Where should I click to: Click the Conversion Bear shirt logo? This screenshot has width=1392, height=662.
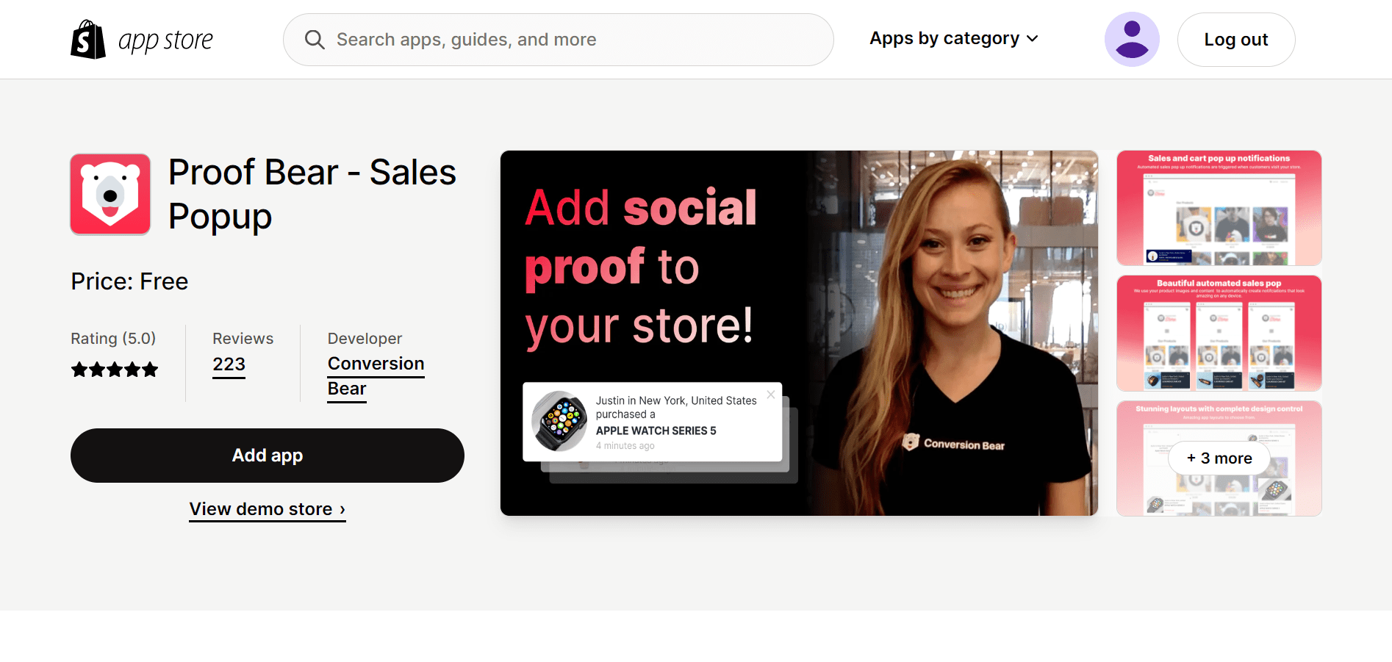(953, 443)
